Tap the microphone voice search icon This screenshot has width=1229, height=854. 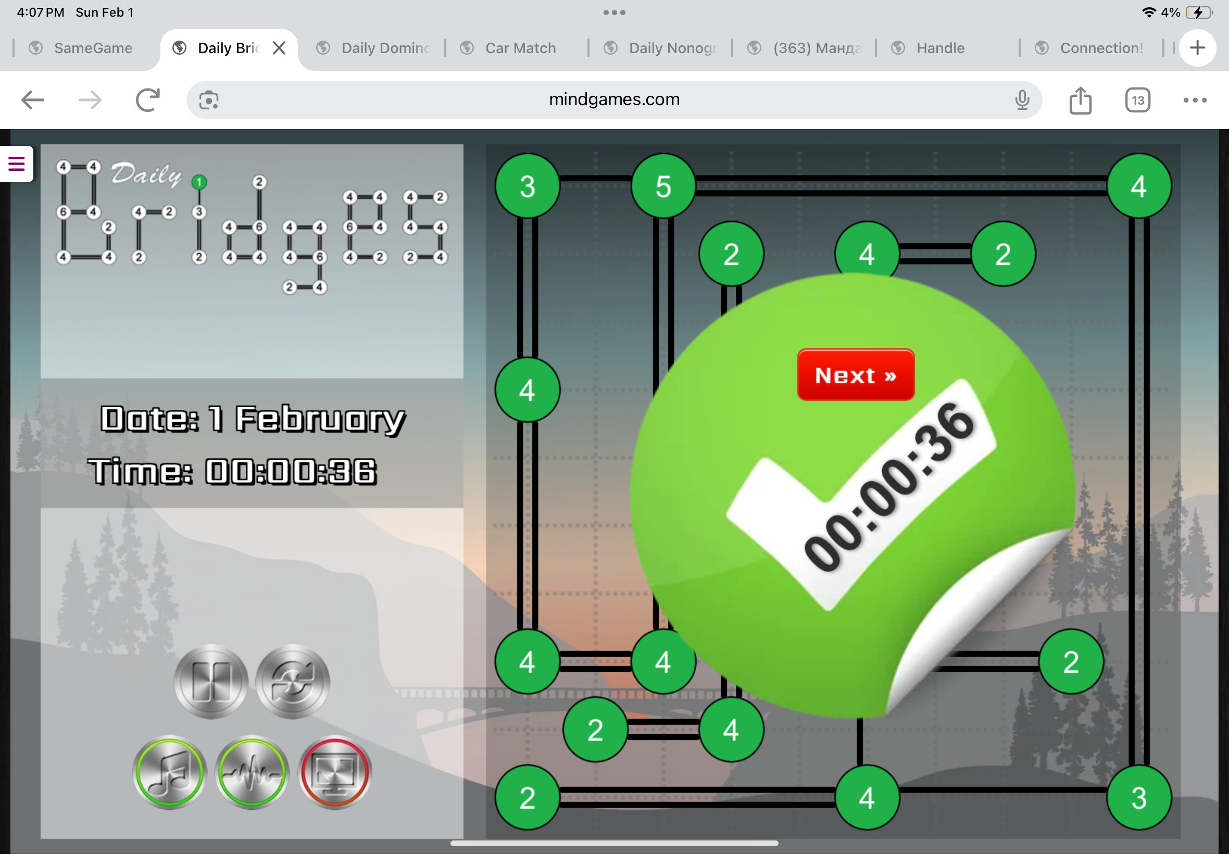[1021, 100]
